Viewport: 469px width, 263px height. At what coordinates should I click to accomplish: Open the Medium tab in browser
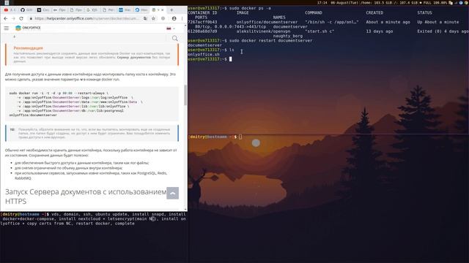coord(43,9)
